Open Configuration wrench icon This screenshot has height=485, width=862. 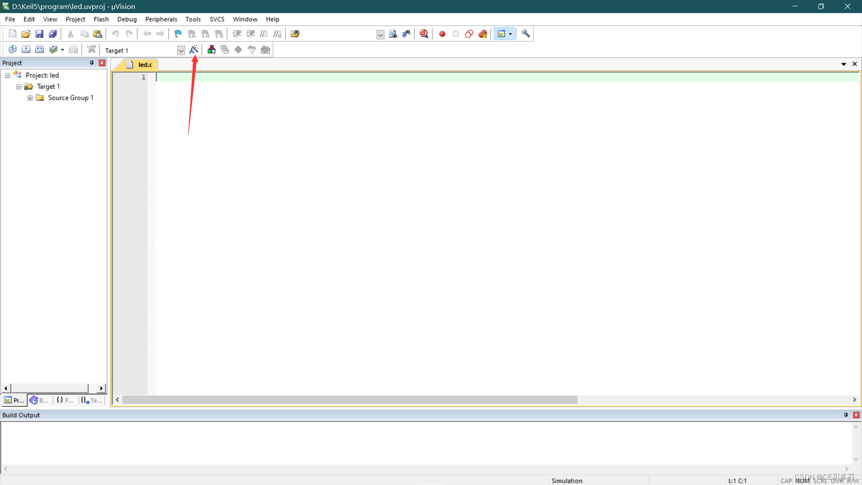(x=526, y=34)
